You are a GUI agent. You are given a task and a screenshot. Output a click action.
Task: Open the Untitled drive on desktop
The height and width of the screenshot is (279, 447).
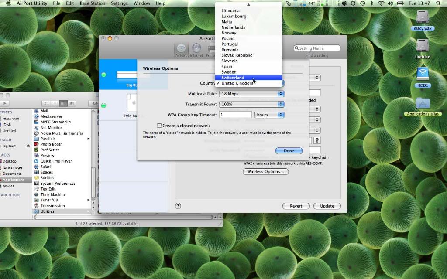(x=423, y=49)
